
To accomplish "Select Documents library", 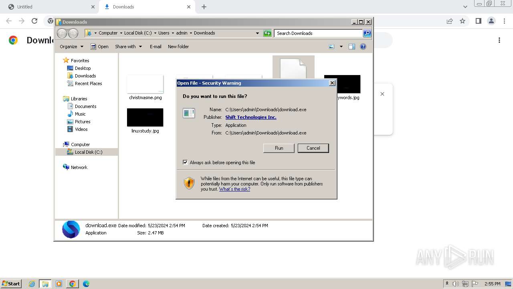I will 85,106.
